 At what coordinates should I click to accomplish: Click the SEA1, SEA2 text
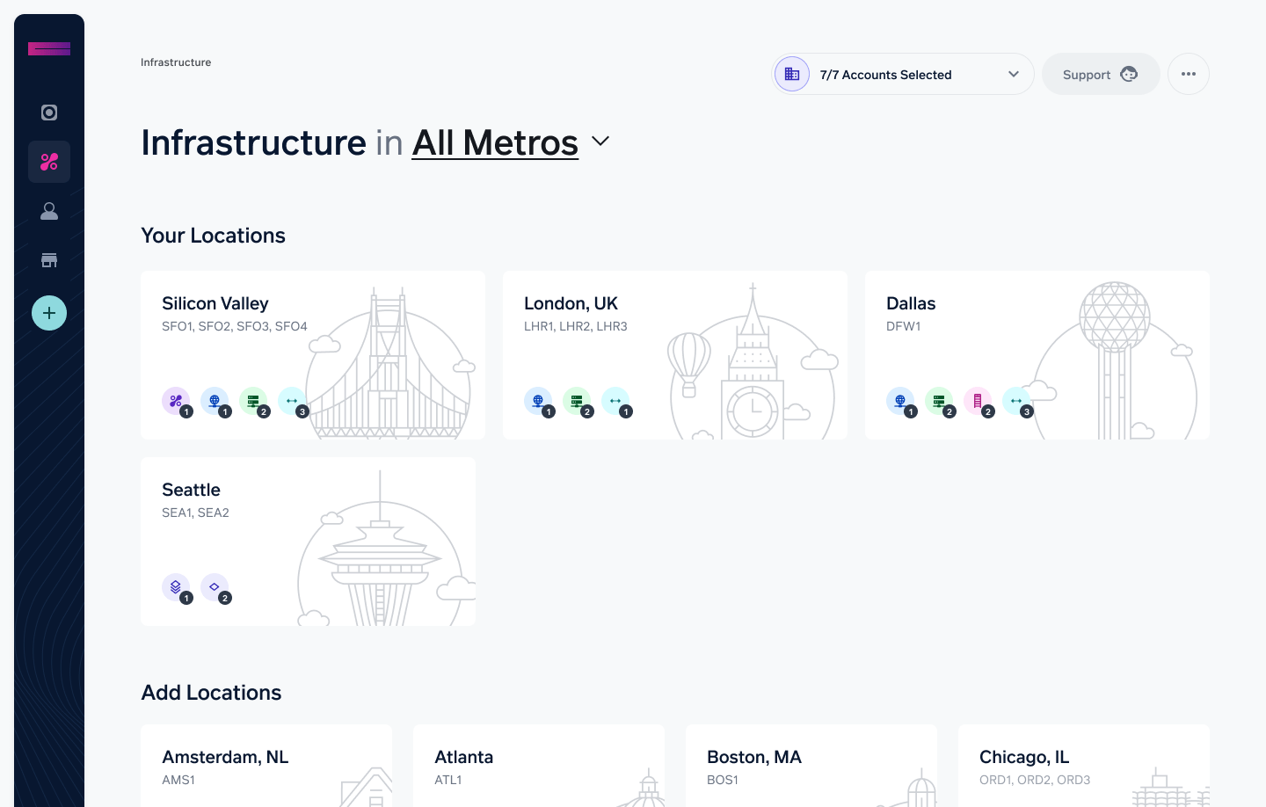[x=195, y=513]
